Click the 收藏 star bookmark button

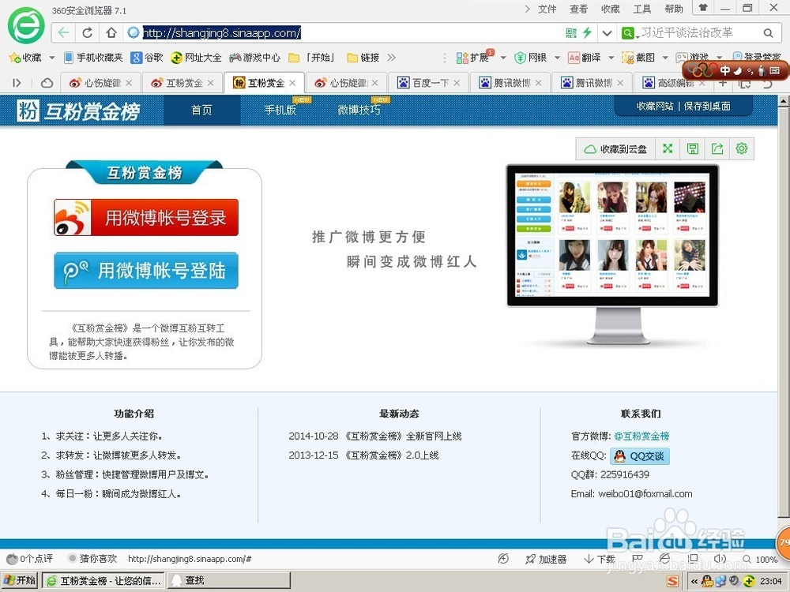25,58
